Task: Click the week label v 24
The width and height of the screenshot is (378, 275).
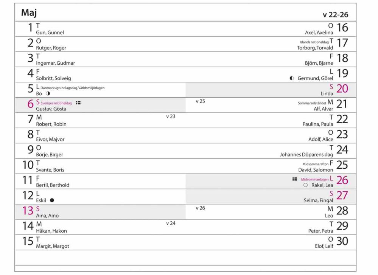Action: [171, 223]
